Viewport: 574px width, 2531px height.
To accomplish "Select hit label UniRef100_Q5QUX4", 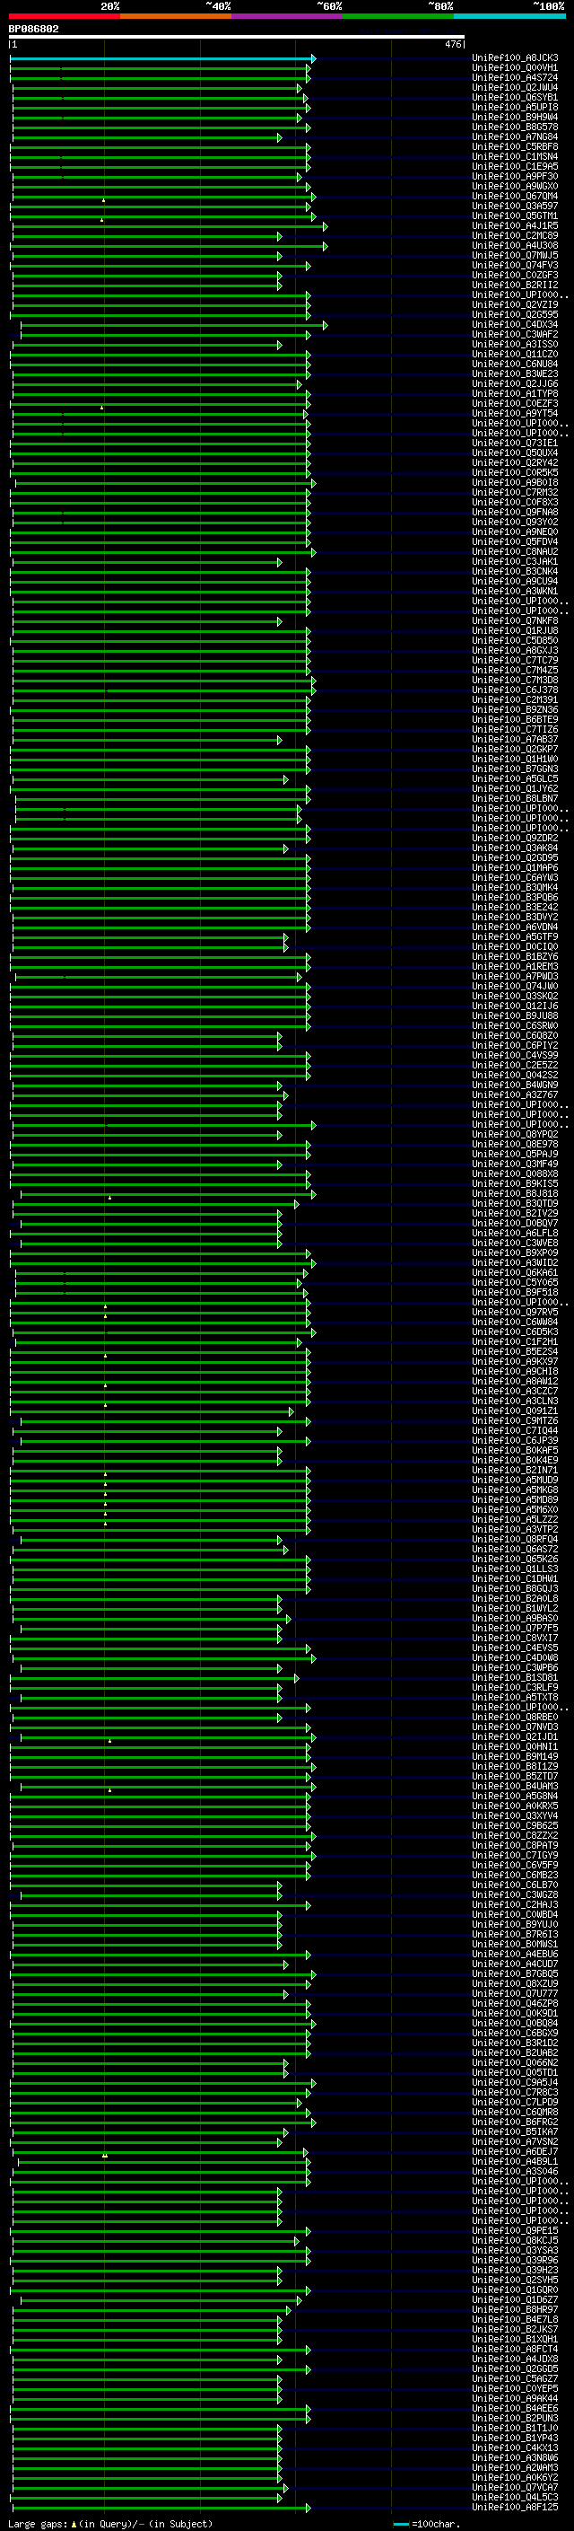I will [515, 453].
